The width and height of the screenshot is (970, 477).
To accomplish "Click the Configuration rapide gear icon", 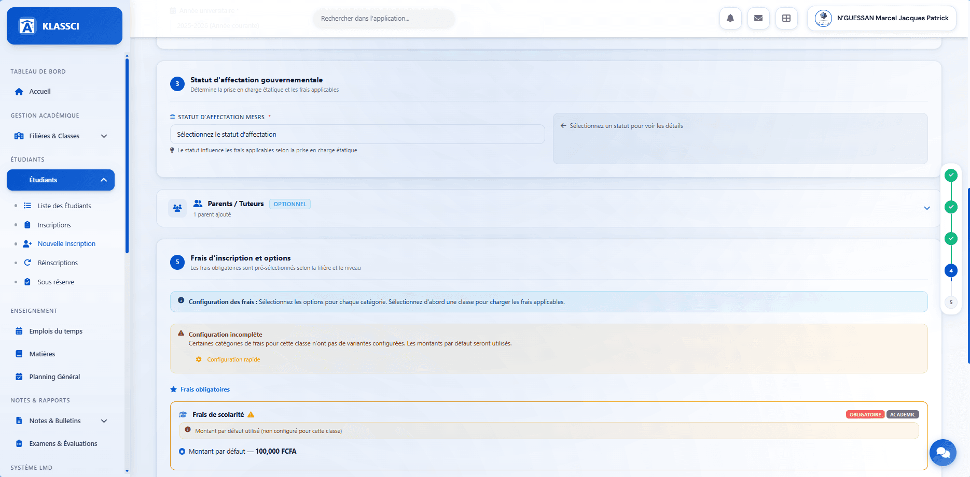I will pyautogui.click(x=199, y=359).
